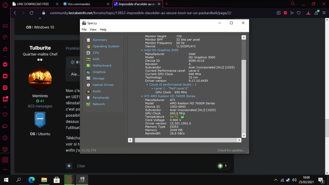Open the Windows Start menu

coord(6,180)
